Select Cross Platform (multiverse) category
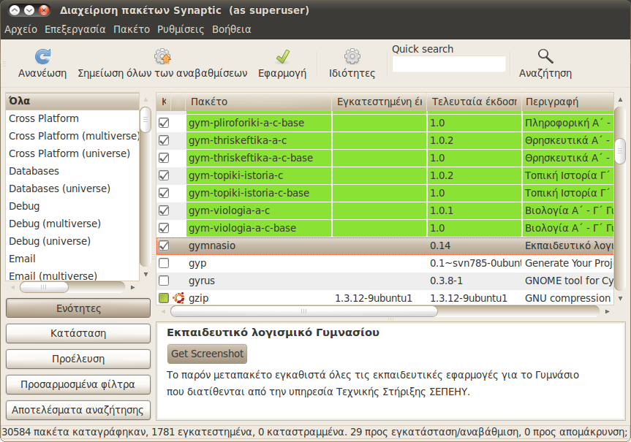This screenshot has width=631, height=442. (74, 136)
